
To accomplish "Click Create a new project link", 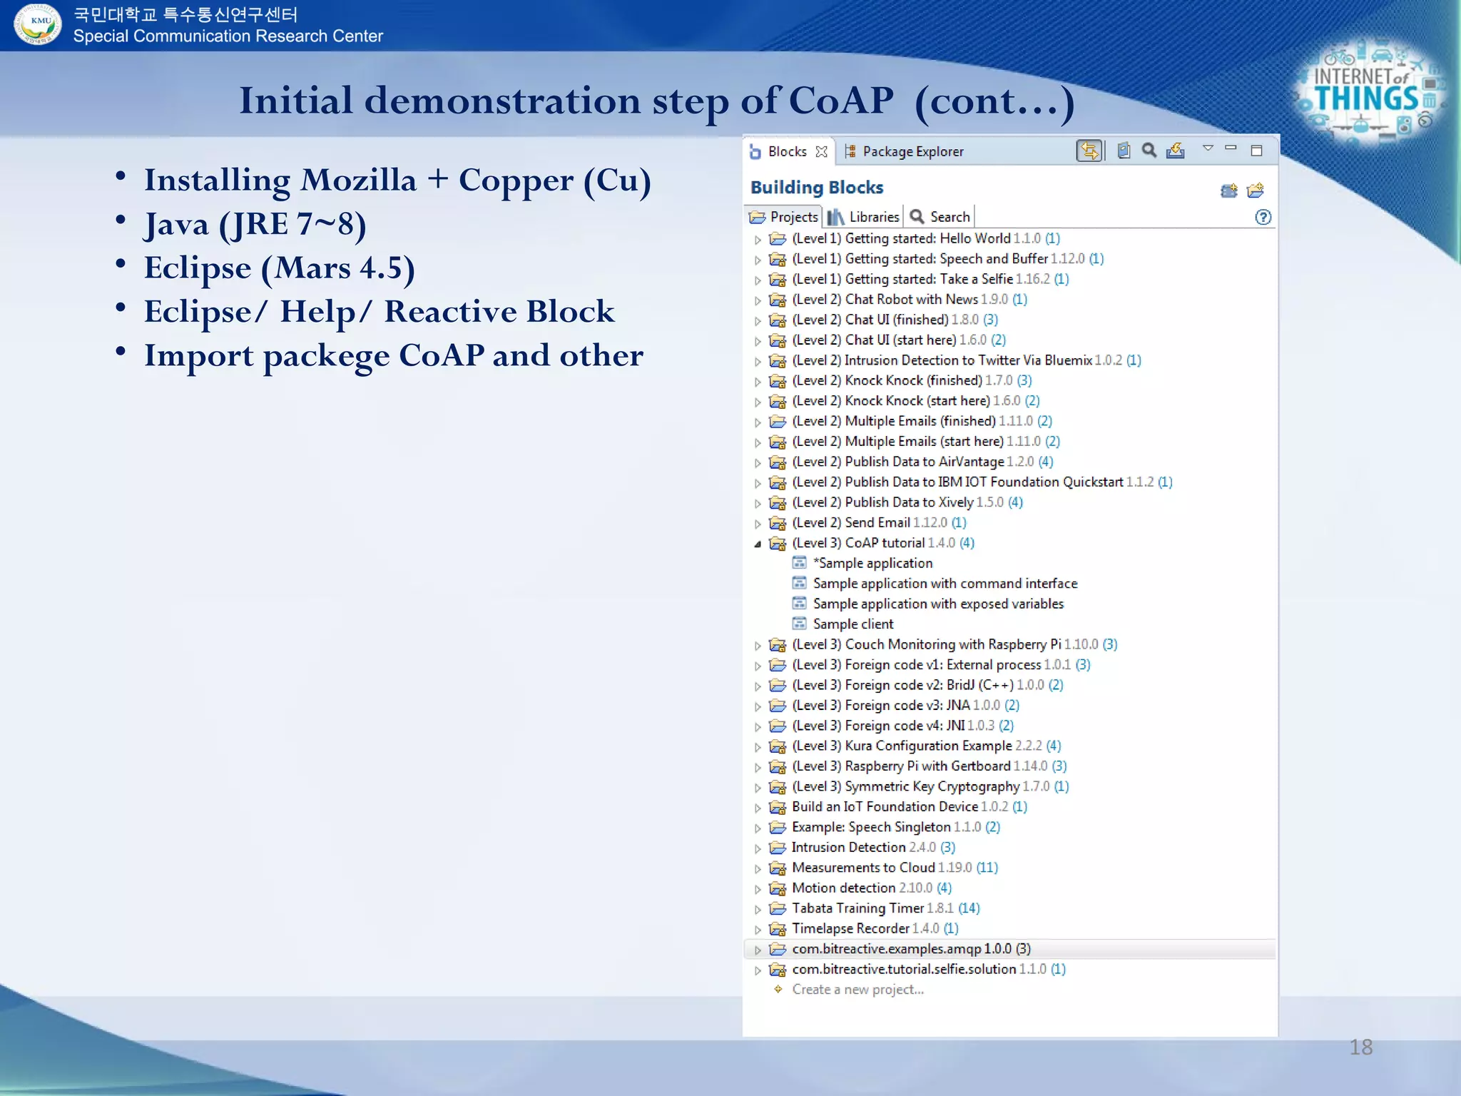I will point(857,990).
